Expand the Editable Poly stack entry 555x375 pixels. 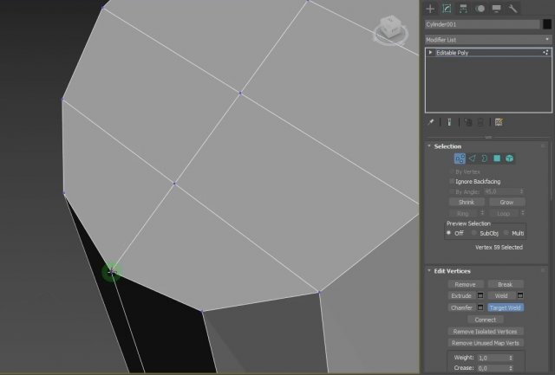tap(431, 53)
